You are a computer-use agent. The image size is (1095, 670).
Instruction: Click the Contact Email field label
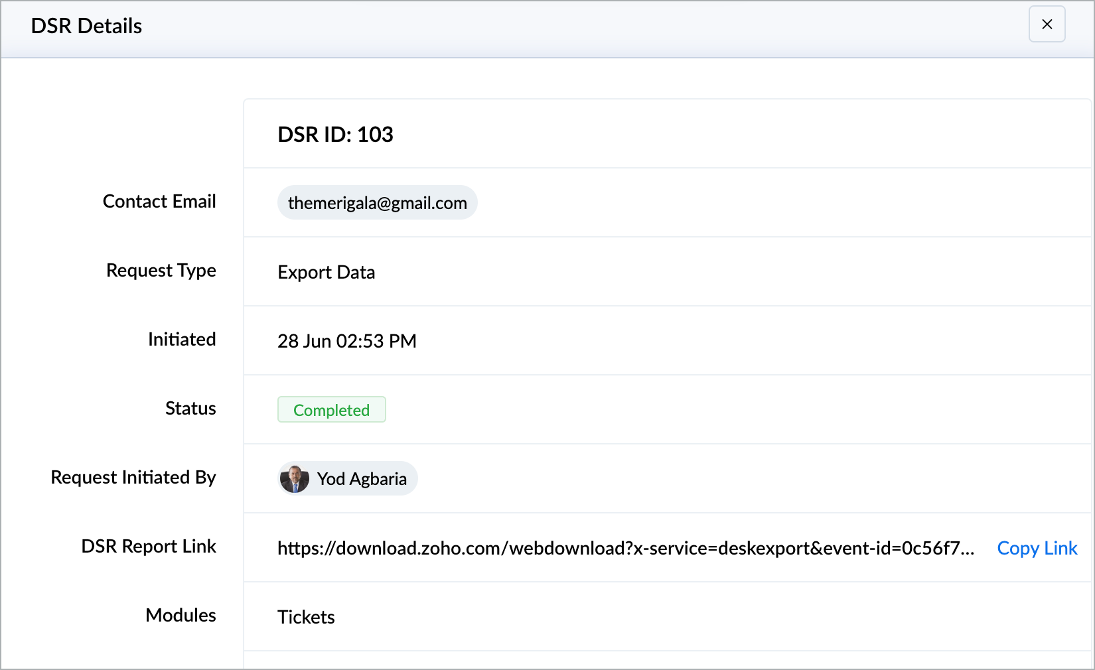[159, 202]
